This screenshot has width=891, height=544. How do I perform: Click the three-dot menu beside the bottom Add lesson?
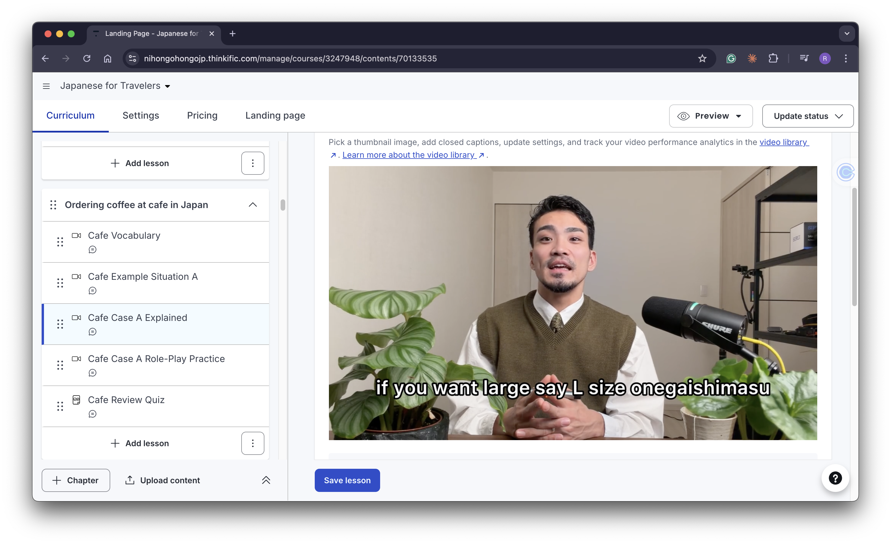[252, 443]
